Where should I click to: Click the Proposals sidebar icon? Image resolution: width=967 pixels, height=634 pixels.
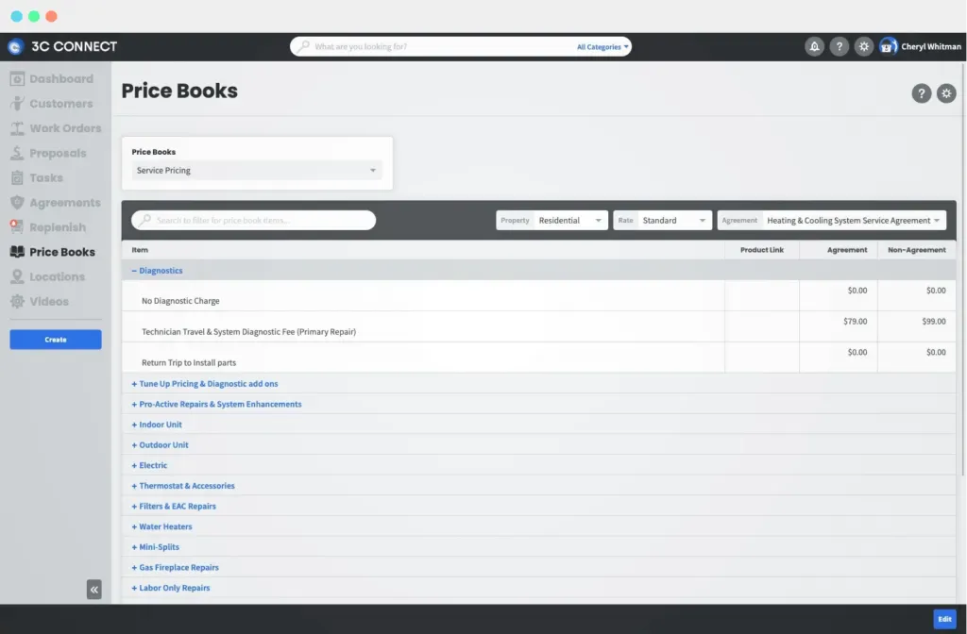click(17, 153)
